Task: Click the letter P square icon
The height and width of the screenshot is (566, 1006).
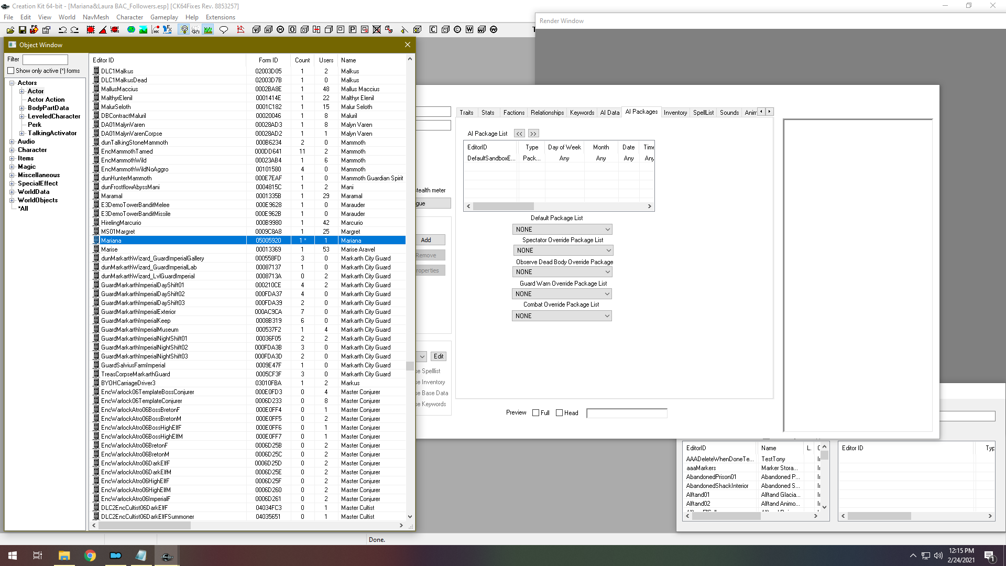Action: (x=353, y=30)
